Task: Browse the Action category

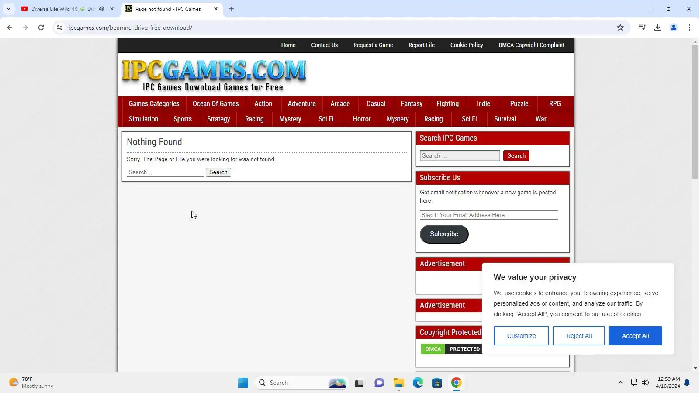Action: tap(263, 104)
